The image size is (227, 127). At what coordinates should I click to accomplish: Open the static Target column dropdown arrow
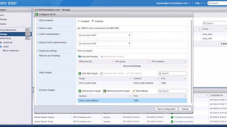click(x=131, y=78)
